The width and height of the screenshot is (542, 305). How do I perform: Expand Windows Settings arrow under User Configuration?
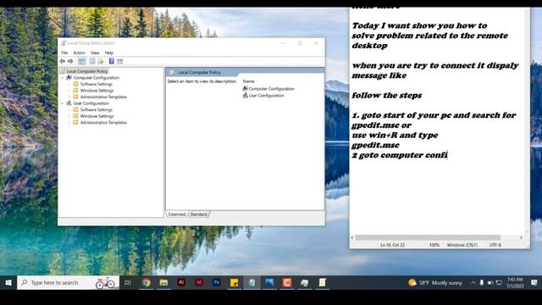pos(69,116)
